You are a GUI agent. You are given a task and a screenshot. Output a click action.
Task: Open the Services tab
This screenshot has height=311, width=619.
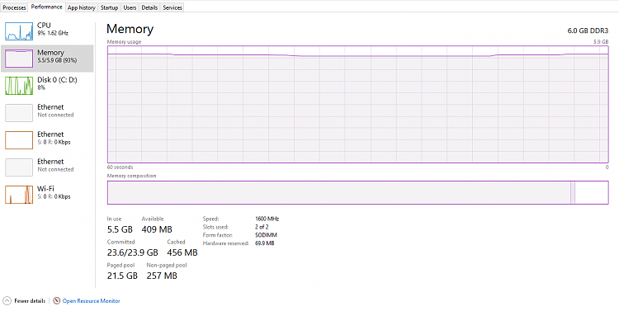(x=172, y=7)
